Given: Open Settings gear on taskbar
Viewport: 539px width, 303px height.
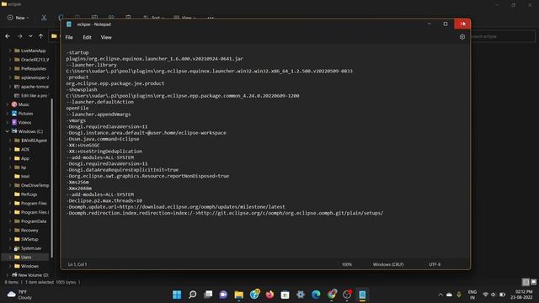Looking at the screenshot, I should (301, 295).
